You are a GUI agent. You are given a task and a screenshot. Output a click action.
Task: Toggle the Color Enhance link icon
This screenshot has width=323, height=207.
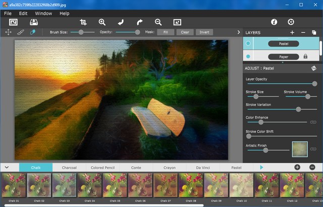tap(313, 122)
